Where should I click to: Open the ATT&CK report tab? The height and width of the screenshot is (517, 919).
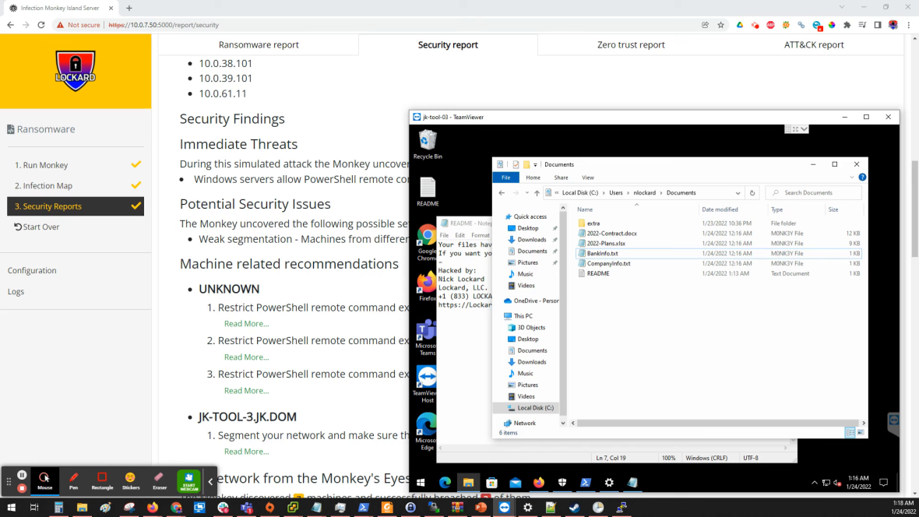[814, 44]
